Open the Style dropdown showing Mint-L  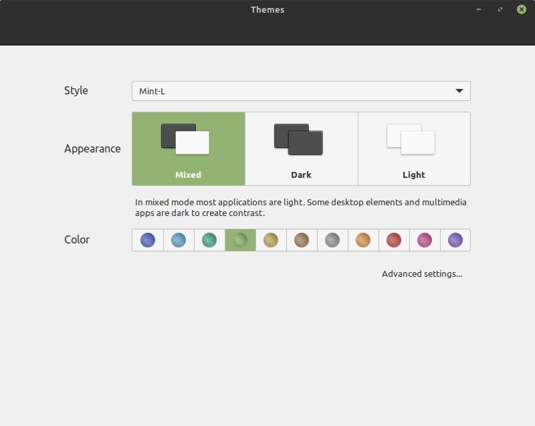coord(301,91)
